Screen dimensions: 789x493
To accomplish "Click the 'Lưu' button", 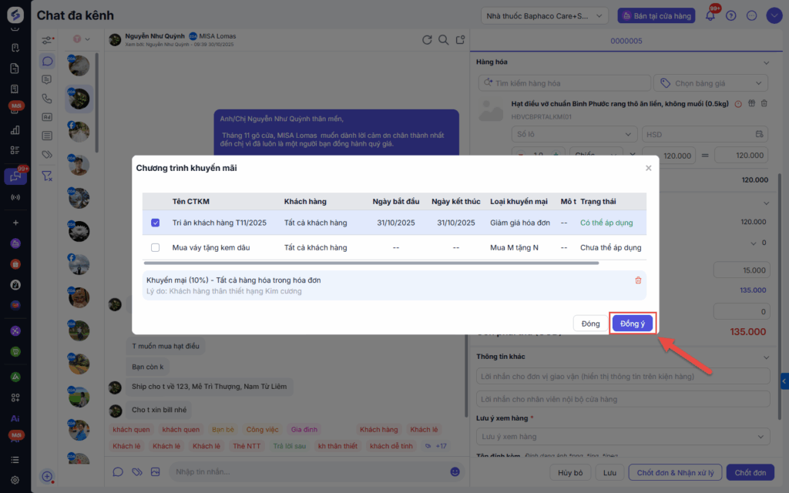I will point(609,473).
